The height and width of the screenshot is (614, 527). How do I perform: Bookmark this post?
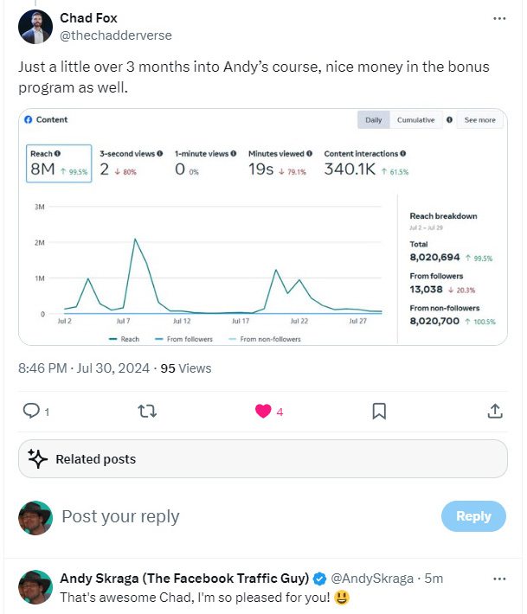379,412
